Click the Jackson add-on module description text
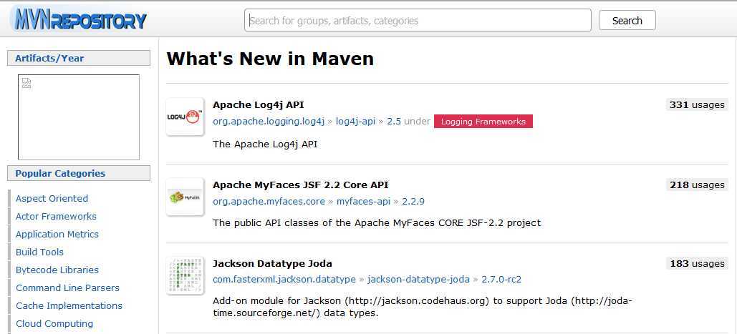This screenshot has height=334, width=737. click(x=423, y=306)
